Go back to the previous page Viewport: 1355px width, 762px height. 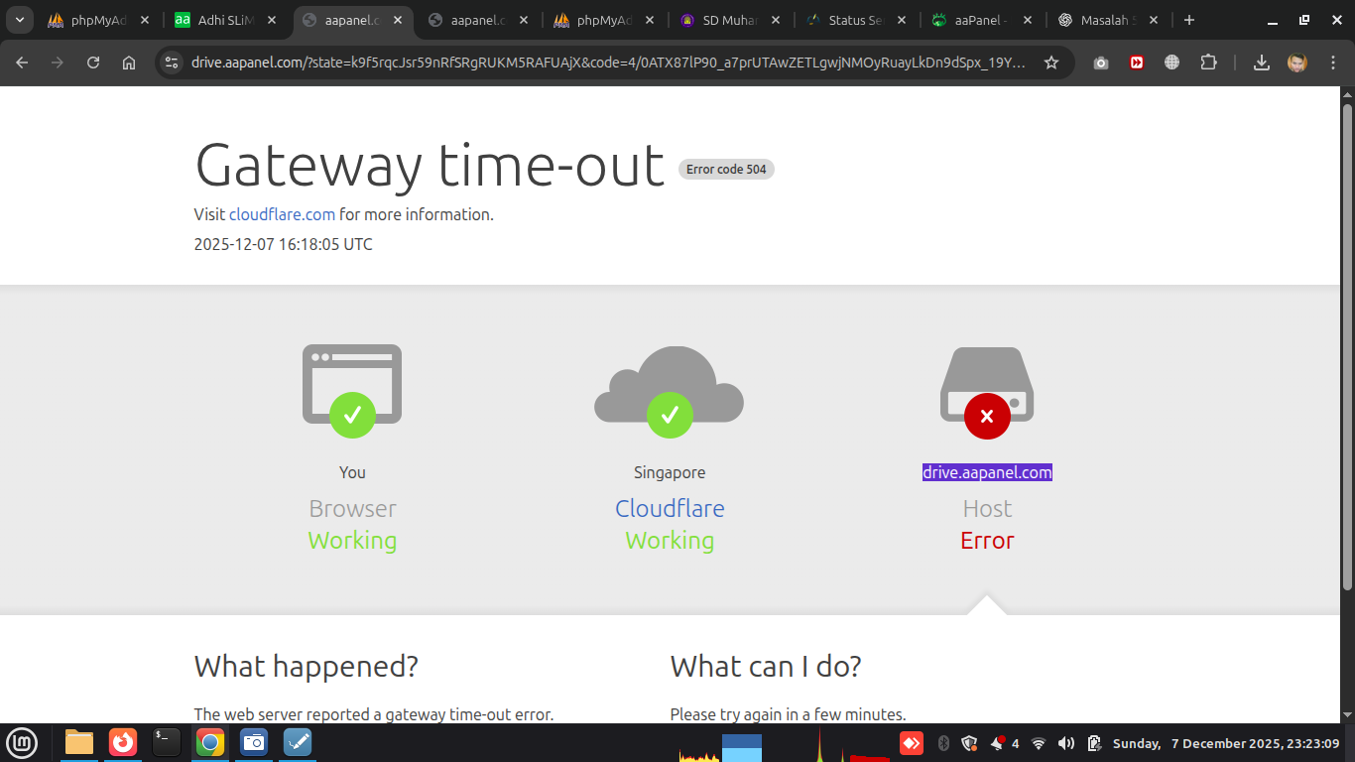(22, 63)
